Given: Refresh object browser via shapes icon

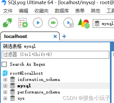Looking at the screenshot, I should pyautogui.click(x=84, y=23).
